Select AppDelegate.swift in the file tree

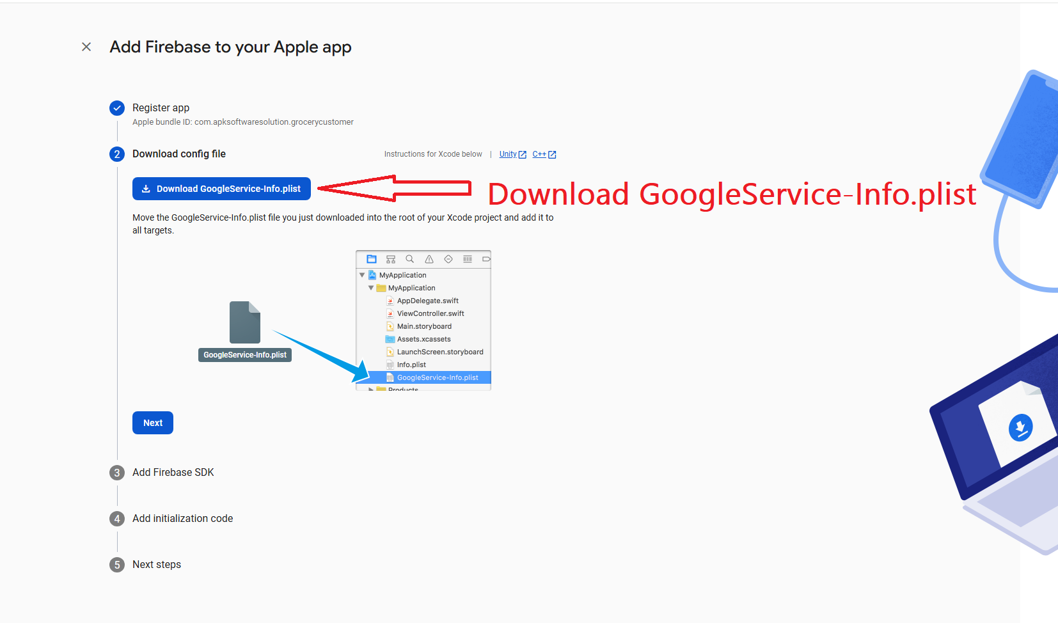pos(427,301)
